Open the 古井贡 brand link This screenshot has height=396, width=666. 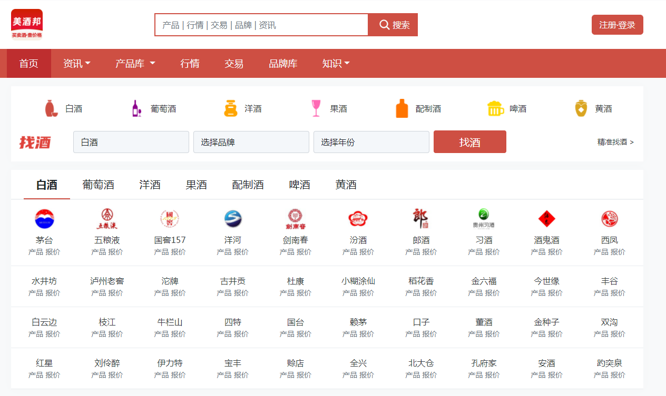click(x=232, y=281)
